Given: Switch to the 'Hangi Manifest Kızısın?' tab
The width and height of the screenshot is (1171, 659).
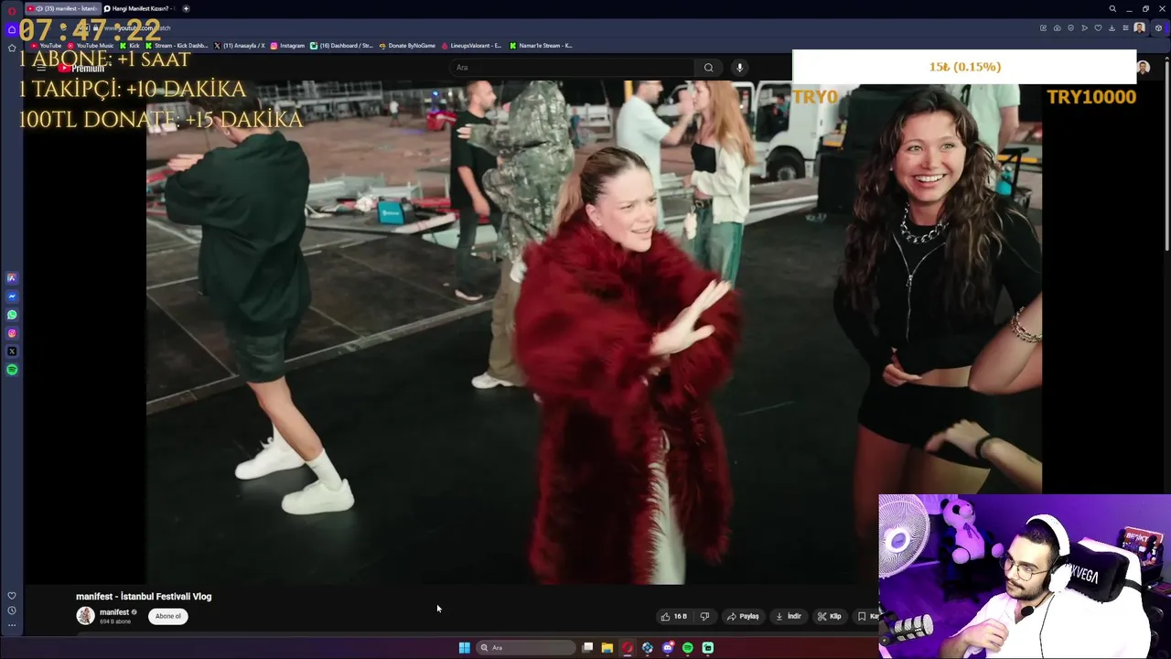Looking at the screenshot, I should pos(139,8).
